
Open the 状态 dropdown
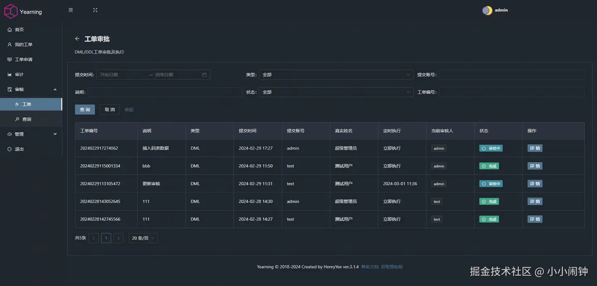pyautogui.click(x=336, y=92)
